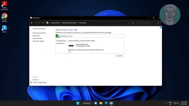The height and width of the screenshot is (106, 189).
Task: Focus the Search Control Panel field
Action: click(148, 23)
